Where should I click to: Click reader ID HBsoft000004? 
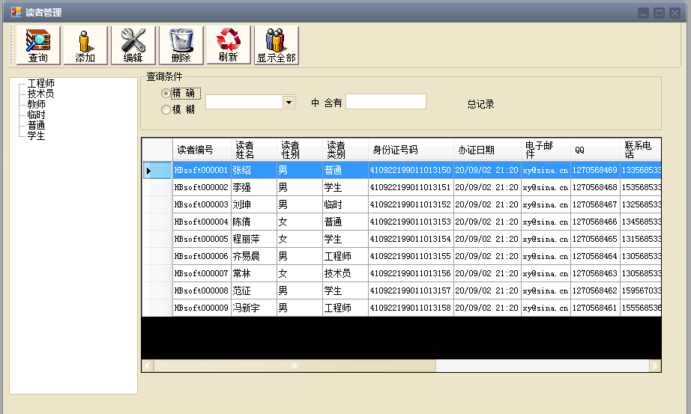coord(202,222)
